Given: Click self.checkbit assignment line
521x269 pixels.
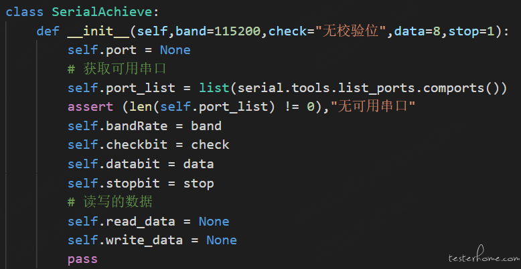Looking at the screenshot, I should (x=148, y=145).
